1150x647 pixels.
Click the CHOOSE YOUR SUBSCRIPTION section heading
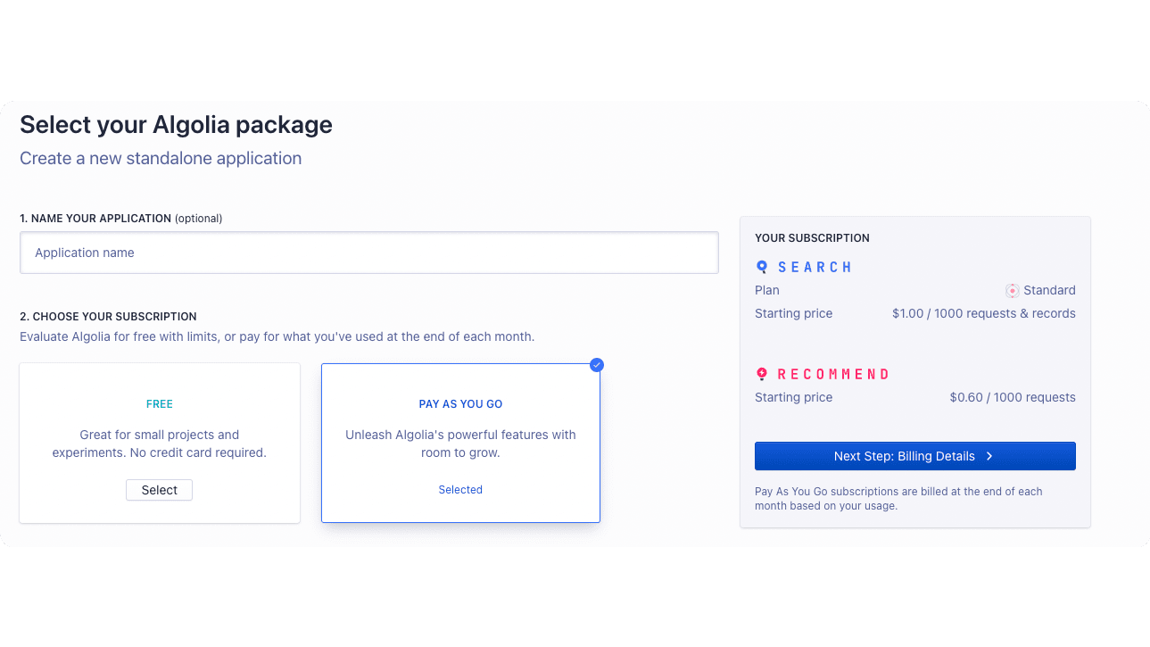coord(108,316)
